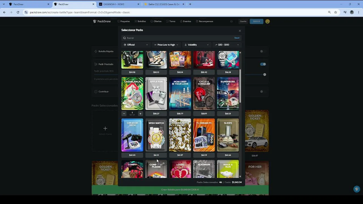
Task: Add the $58.77 priced pack
Action: click(180, 114)
